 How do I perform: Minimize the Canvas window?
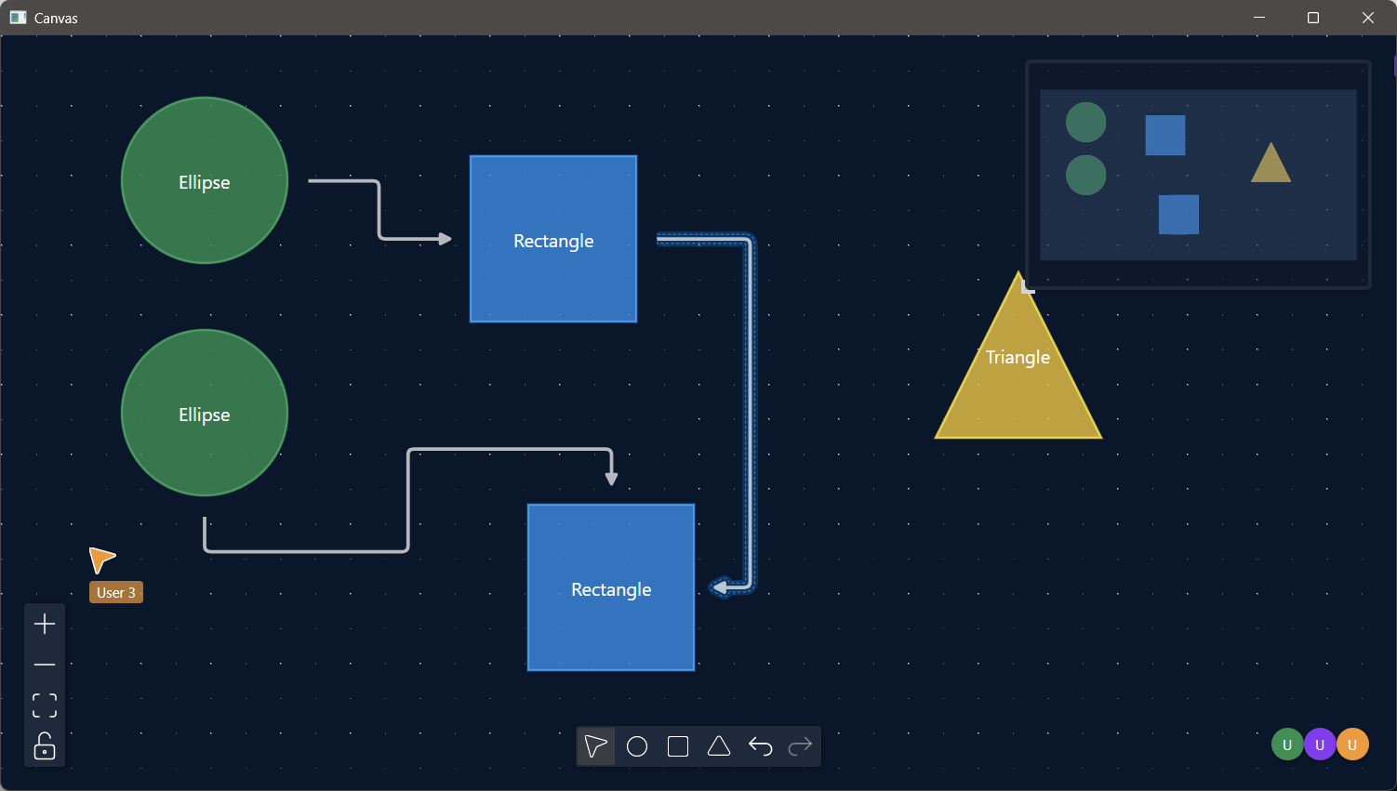coord(1259,18)
